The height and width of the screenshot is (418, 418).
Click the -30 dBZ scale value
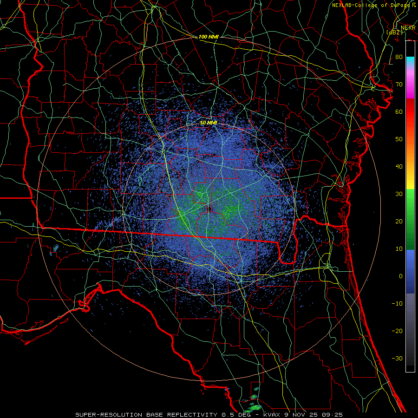[397, 358]
